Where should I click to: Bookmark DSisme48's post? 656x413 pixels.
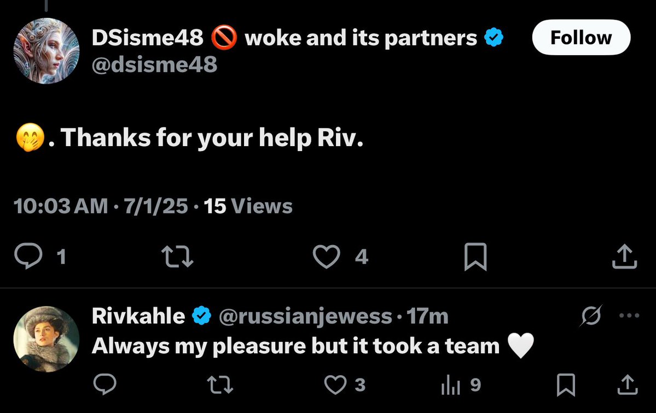click(475, 257)
